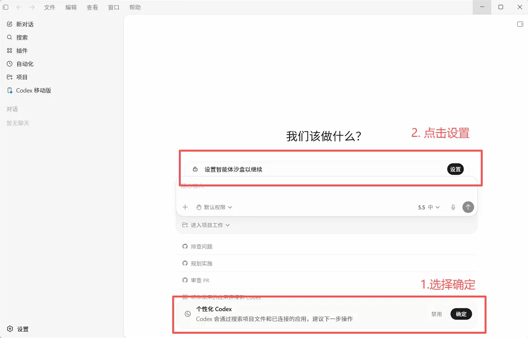Viewport: 528px width, 338px height.
Task: Click the 搜索 magnifier icon
Action: [x=10, y=37]
